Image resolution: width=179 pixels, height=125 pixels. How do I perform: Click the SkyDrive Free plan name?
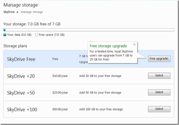click(21, 59)
